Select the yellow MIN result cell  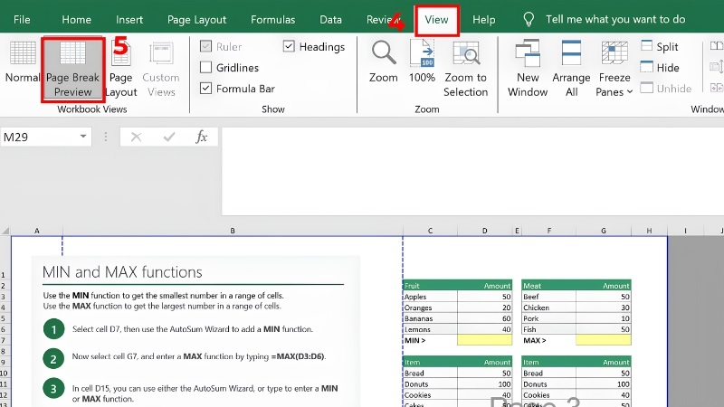coord(484,340)
